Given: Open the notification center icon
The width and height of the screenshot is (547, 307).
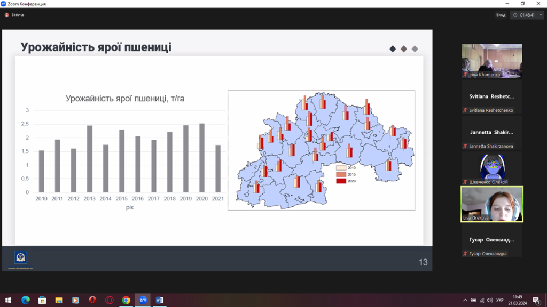Looking at the screenshot, I should pyautogui.click(x=536, y=301).
